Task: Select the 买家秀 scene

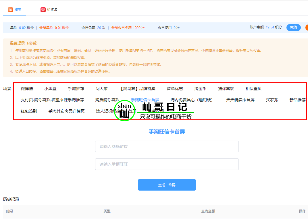Action: pyautogui.click(x=272, y=100)
